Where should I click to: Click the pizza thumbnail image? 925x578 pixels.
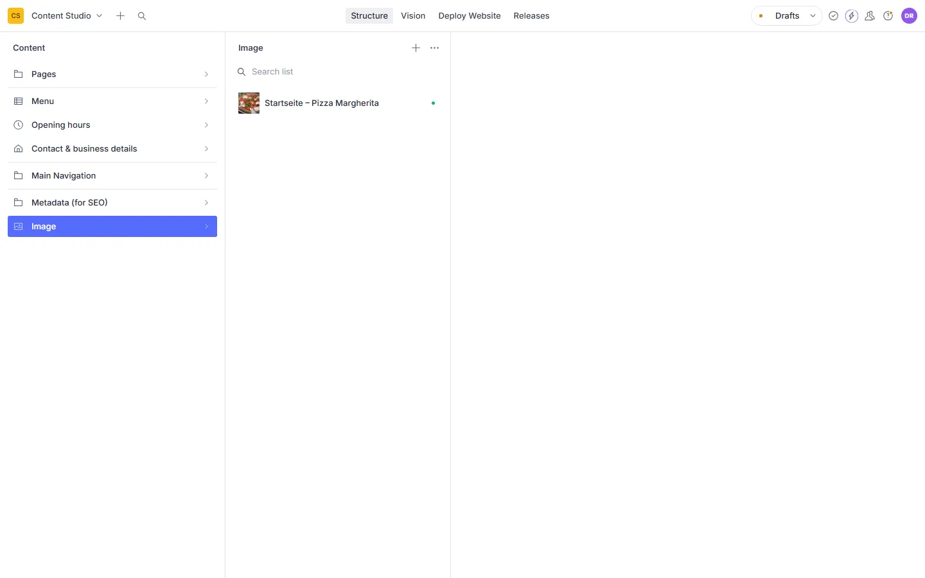(x=249, y=103)
